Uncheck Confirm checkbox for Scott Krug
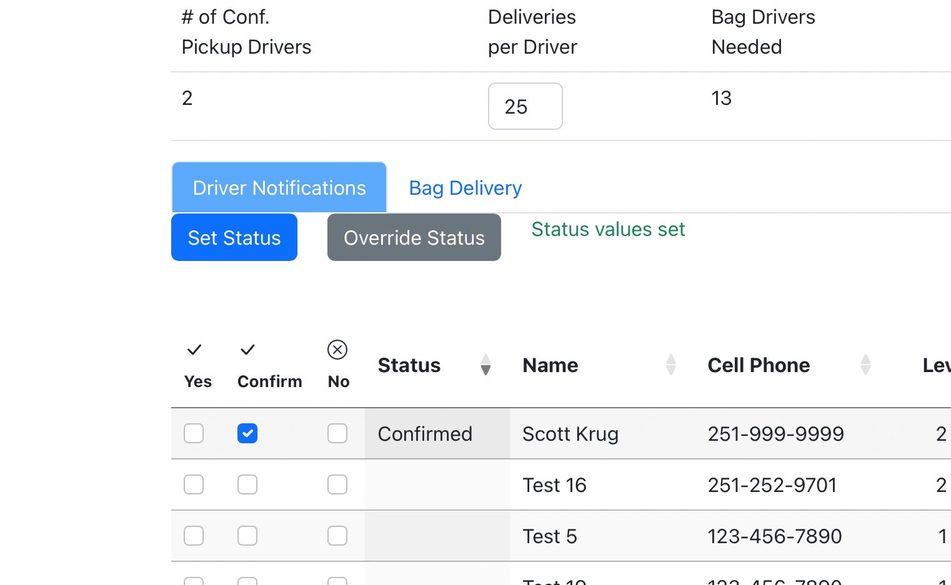 point(247,433)
